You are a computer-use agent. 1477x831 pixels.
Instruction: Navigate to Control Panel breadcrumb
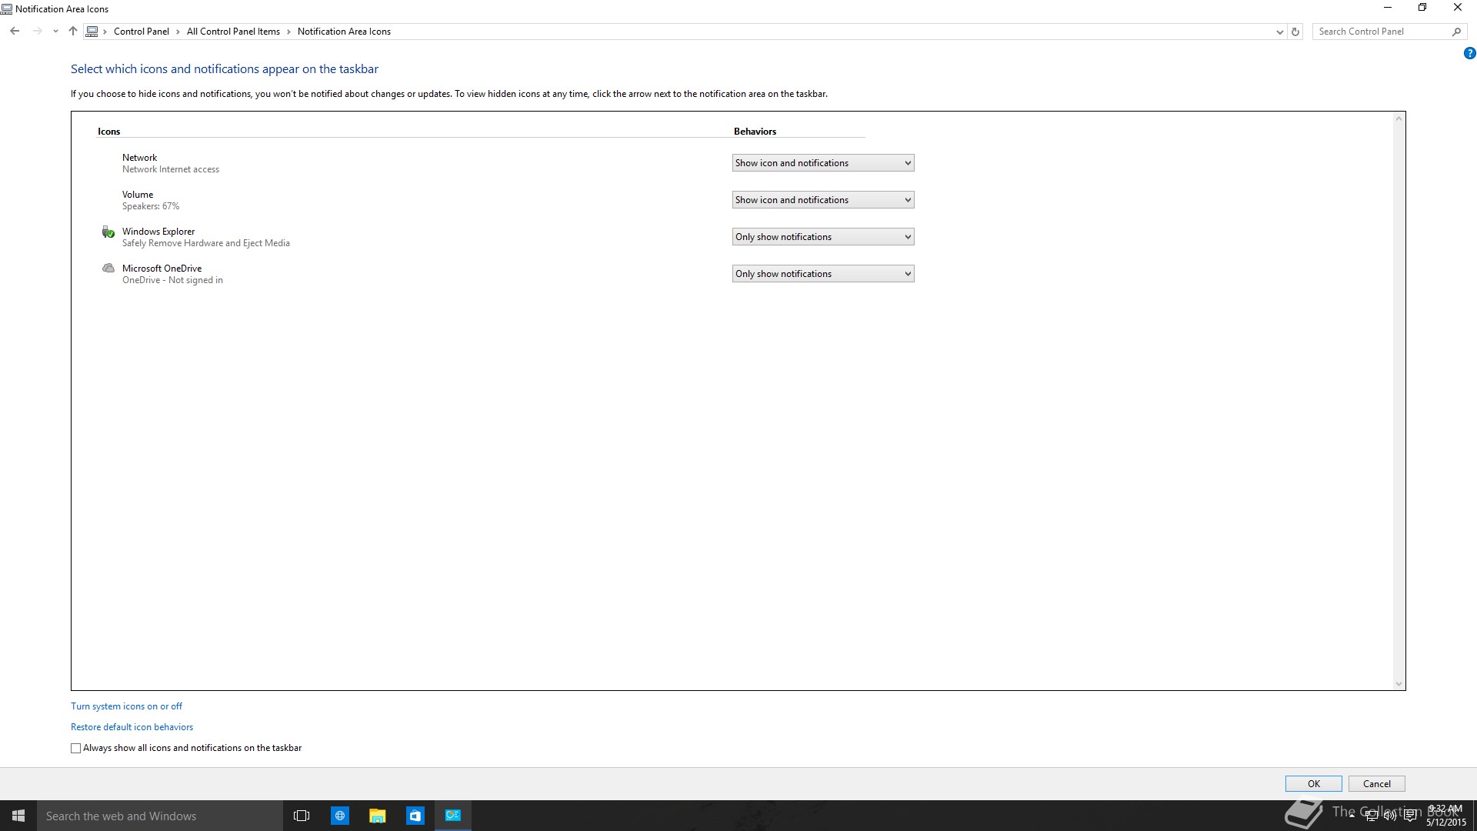pyautogui.click(x=142, y=32)
